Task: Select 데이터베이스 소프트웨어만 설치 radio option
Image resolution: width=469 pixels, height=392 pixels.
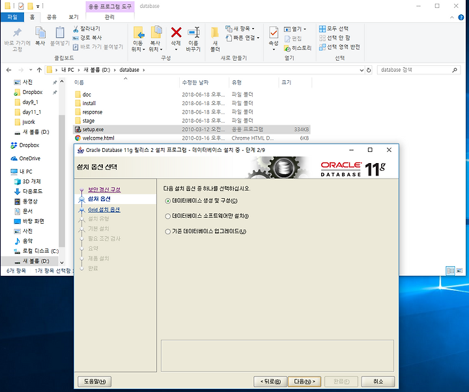Action: click(168, 216)
